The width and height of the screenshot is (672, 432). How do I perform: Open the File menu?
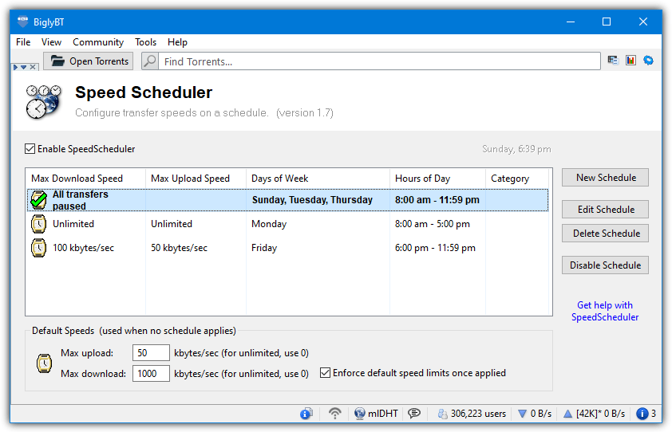coord(23,42)
